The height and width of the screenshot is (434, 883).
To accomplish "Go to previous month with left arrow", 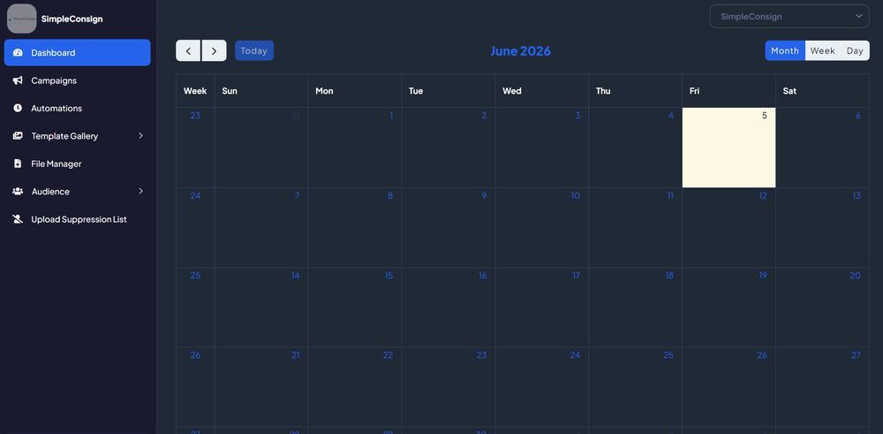I will pyautogui.click(x=188, y=50).
